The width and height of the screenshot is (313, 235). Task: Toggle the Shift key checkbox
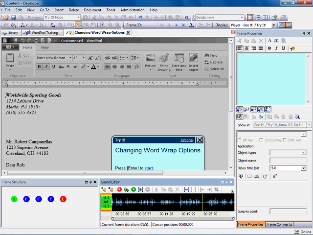[285, 141]
